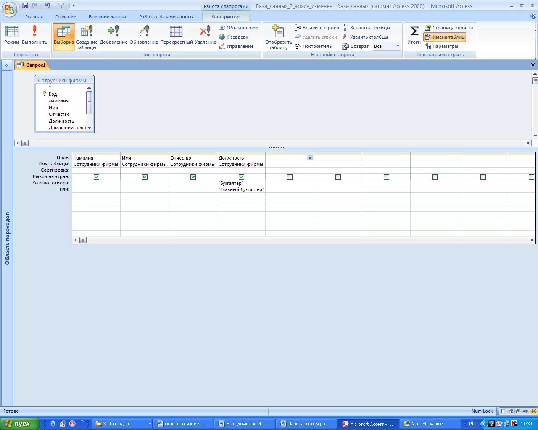Switch to Проводник taskbar button
Viewport: 538px width, 430px height.
click(122, 424)
